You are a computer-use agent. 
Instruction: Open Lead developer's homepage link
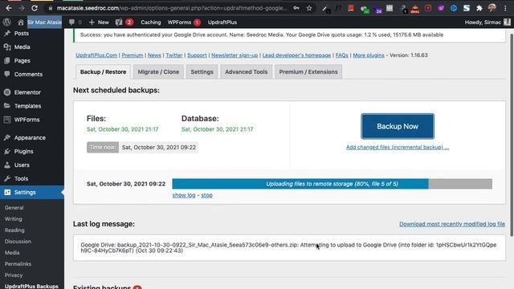click(x=296, y=55)
